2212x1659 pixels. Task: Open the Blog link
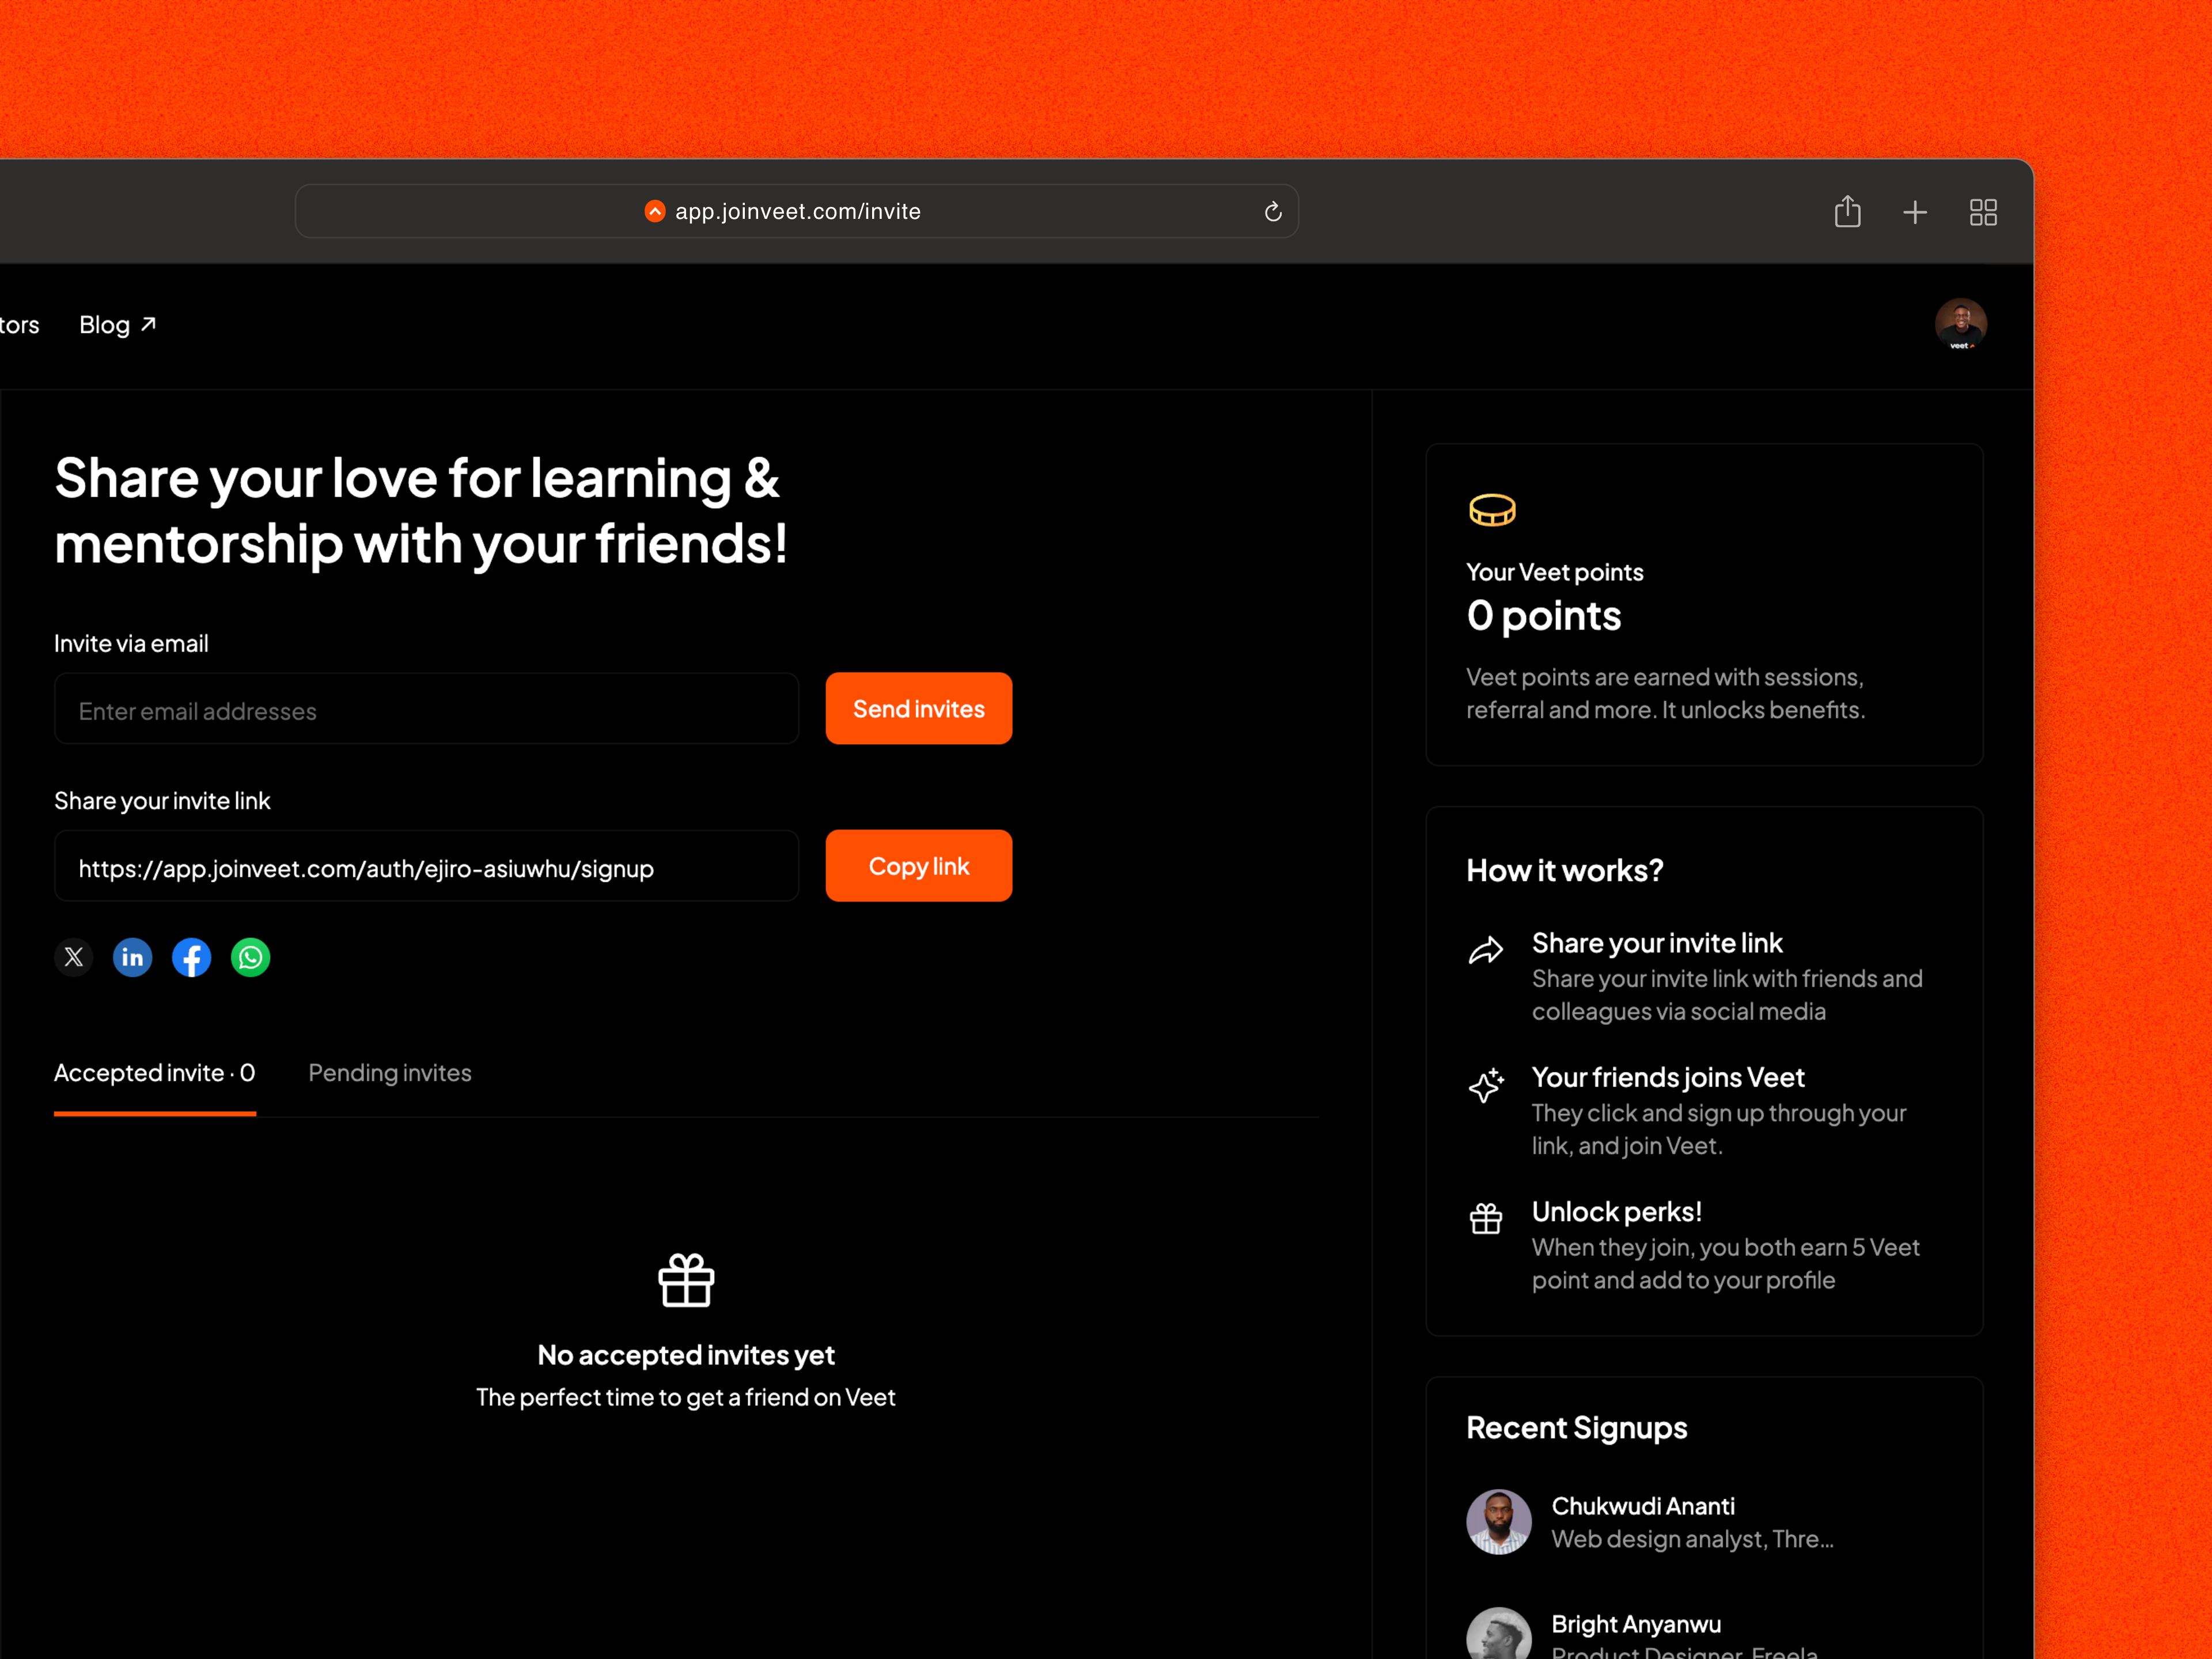tap(117, 325)
